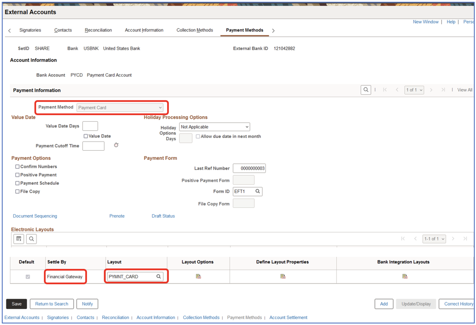Go to next row in Electronic Layouts
This screenshot has height=325, width=476.
coord(453,239)
